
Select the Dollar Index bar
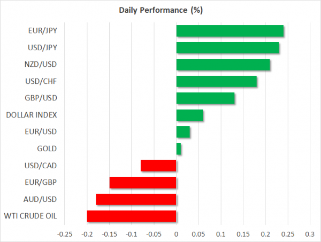coord(189,115)
